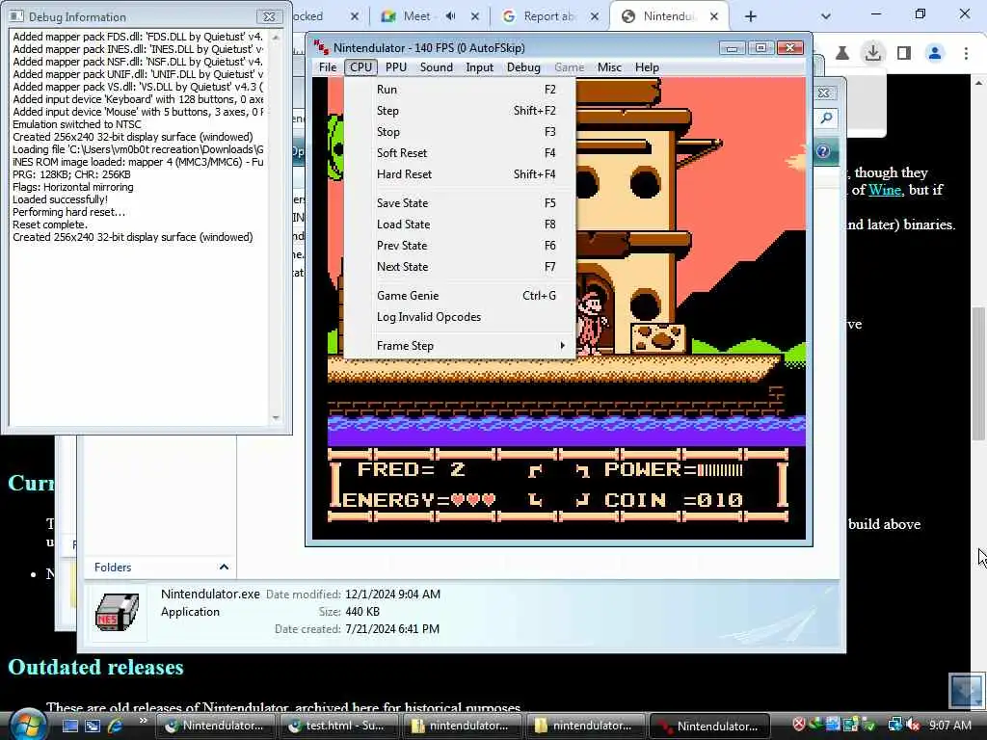This screenshot has height=740, width=987.
Task: Toggle Chrome side panel icon
Action: click(x=904, y=53)
